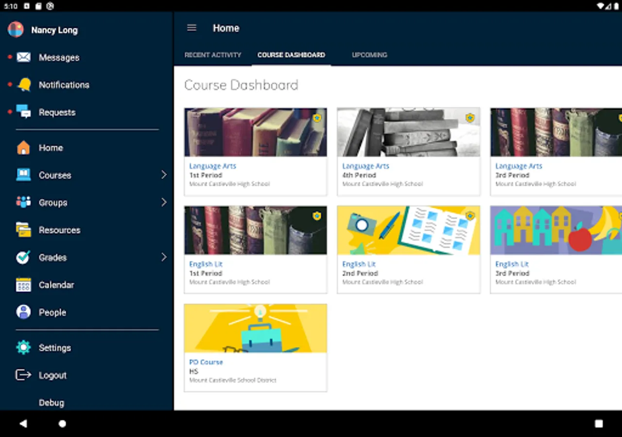Click the Settings label in sidebar
Screen dimensions: 622x437
[55, 348]
